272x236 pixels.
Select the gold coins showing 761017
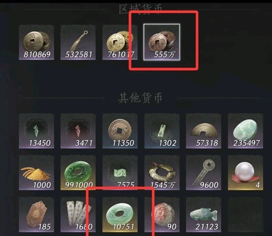[x=120, y=43]
